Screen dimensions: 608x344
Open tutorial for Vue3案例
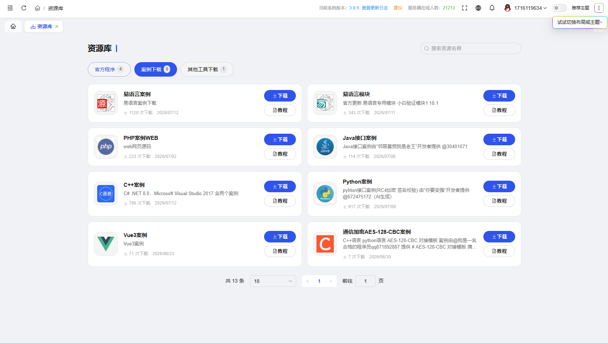280,251
